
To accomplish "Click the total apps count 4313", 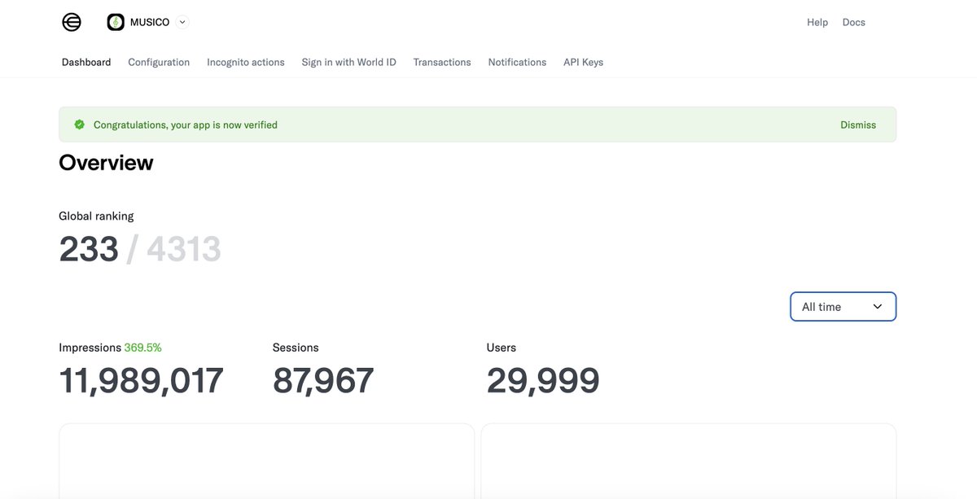I will (x=184, y=249).
